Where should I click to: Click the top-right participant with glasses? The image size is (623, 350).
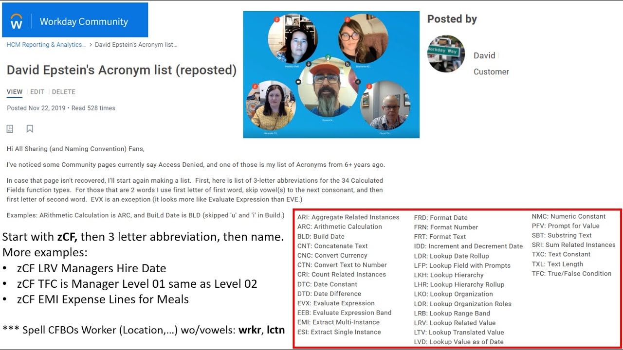(x=363, y=39)
